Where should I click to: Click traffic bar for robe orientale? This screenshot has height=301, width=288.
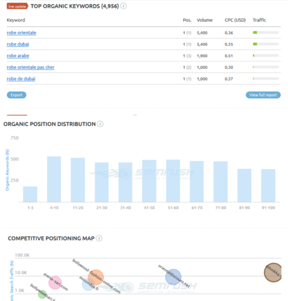click(266, 33)
